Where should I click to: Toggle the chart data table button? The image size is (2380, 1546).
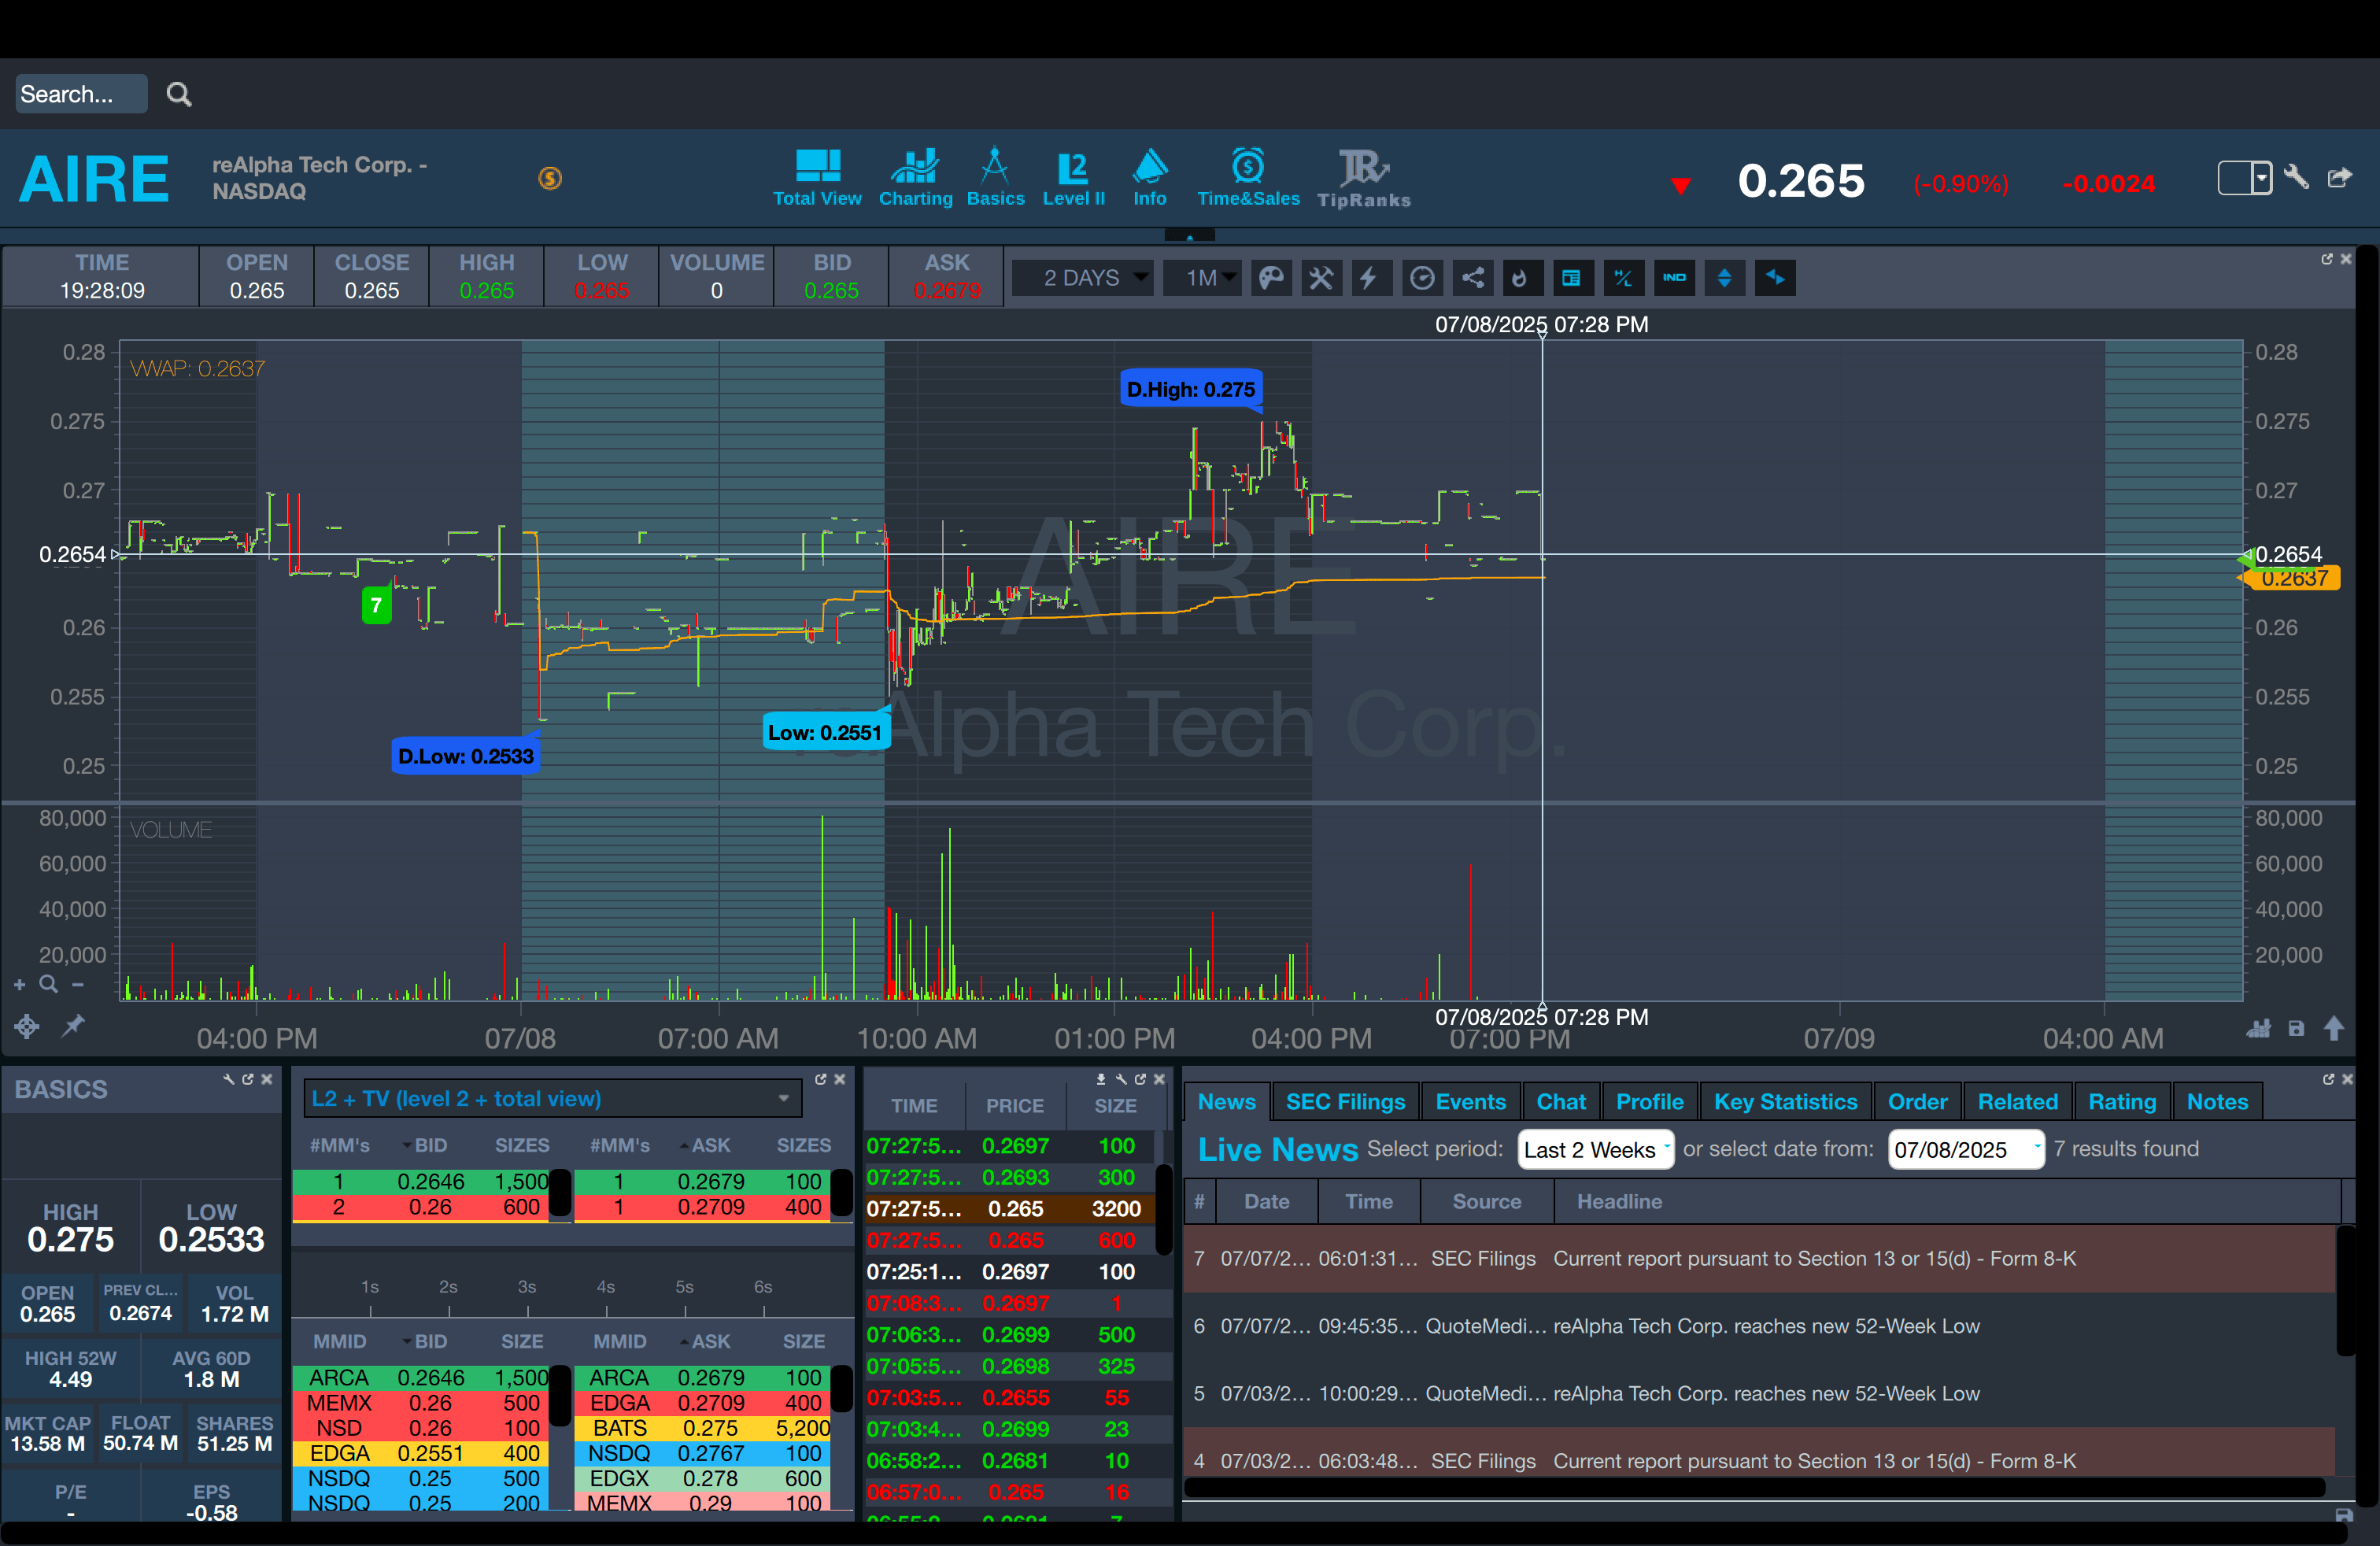point(1572,278)
